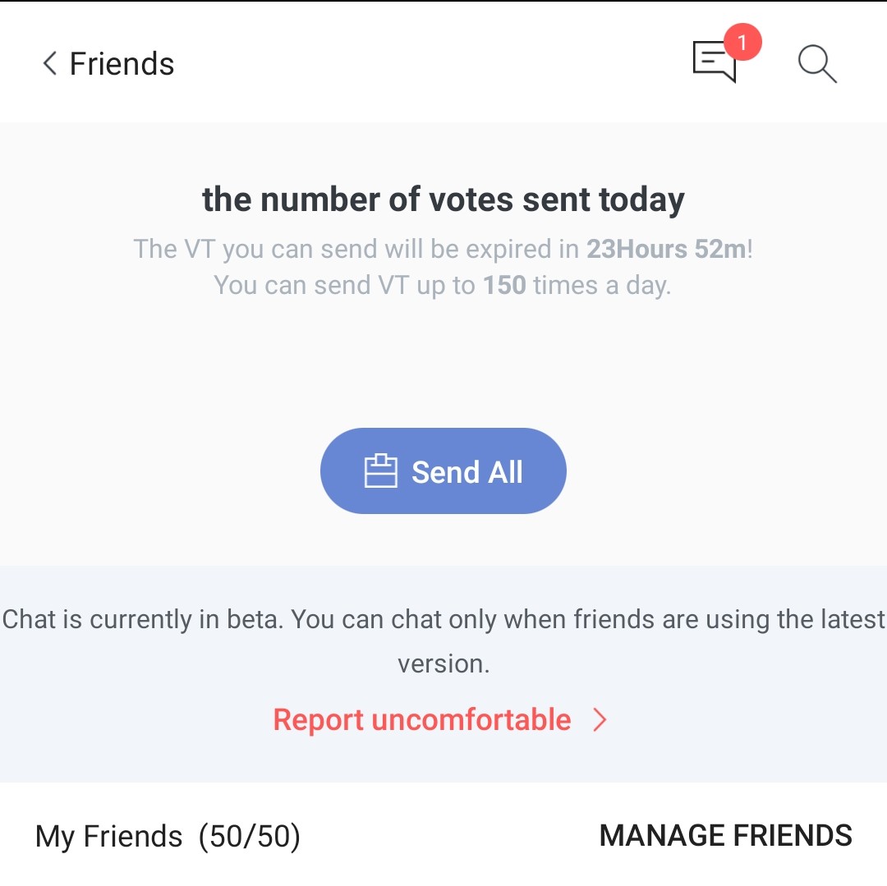Click the send VT times a day line
887x886 pixels.
coord(443,286)
